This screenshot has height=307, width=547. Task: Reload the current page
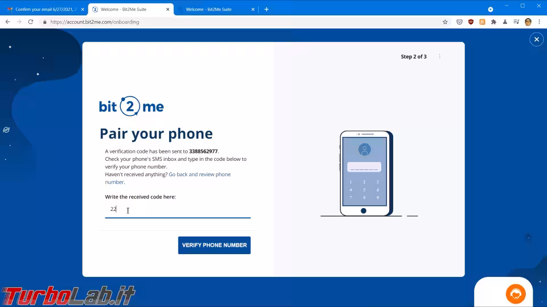point(31,22)
